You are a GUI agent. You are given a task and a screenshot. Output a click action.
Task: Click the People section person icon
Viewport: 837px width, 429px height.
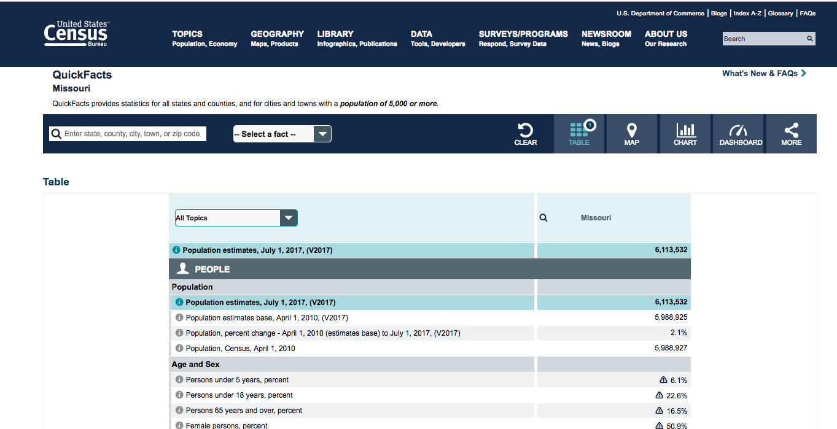point(182,269)
